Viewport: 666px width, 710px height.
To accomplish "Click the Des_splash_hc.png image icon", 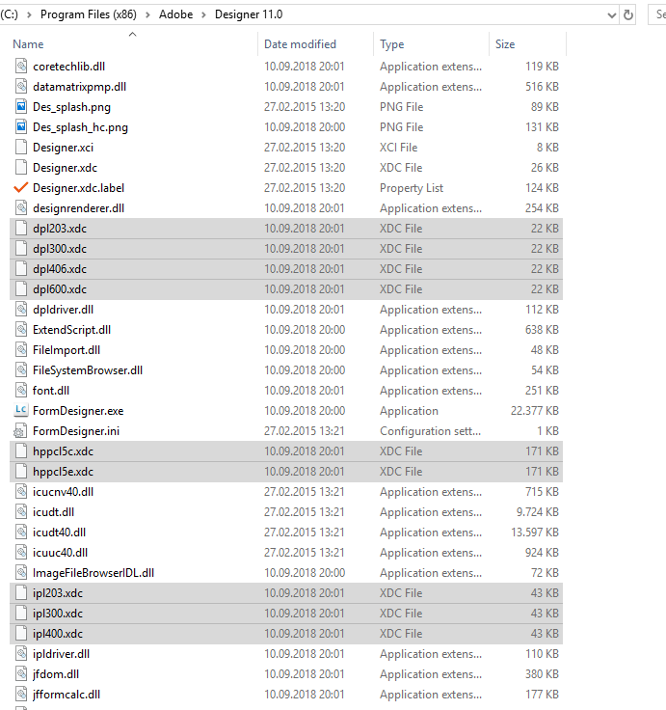I will click(21, 127).
